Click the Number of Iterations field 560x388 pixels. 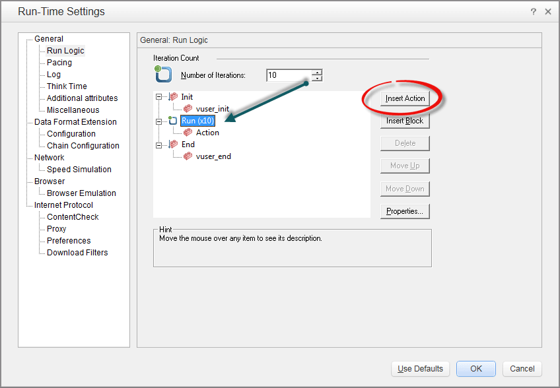point(288,75)
